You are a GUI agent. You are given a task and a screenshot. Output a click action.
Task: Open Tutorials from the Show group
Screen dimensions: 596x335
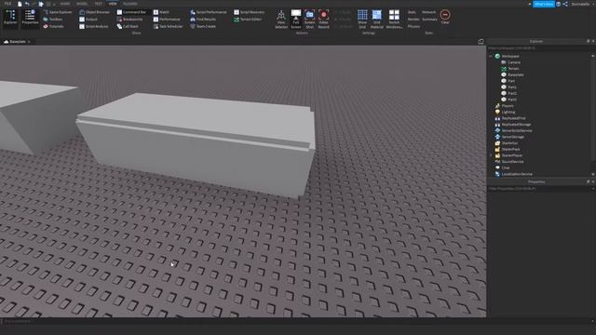pyautogui.click(x=53, y=27)
